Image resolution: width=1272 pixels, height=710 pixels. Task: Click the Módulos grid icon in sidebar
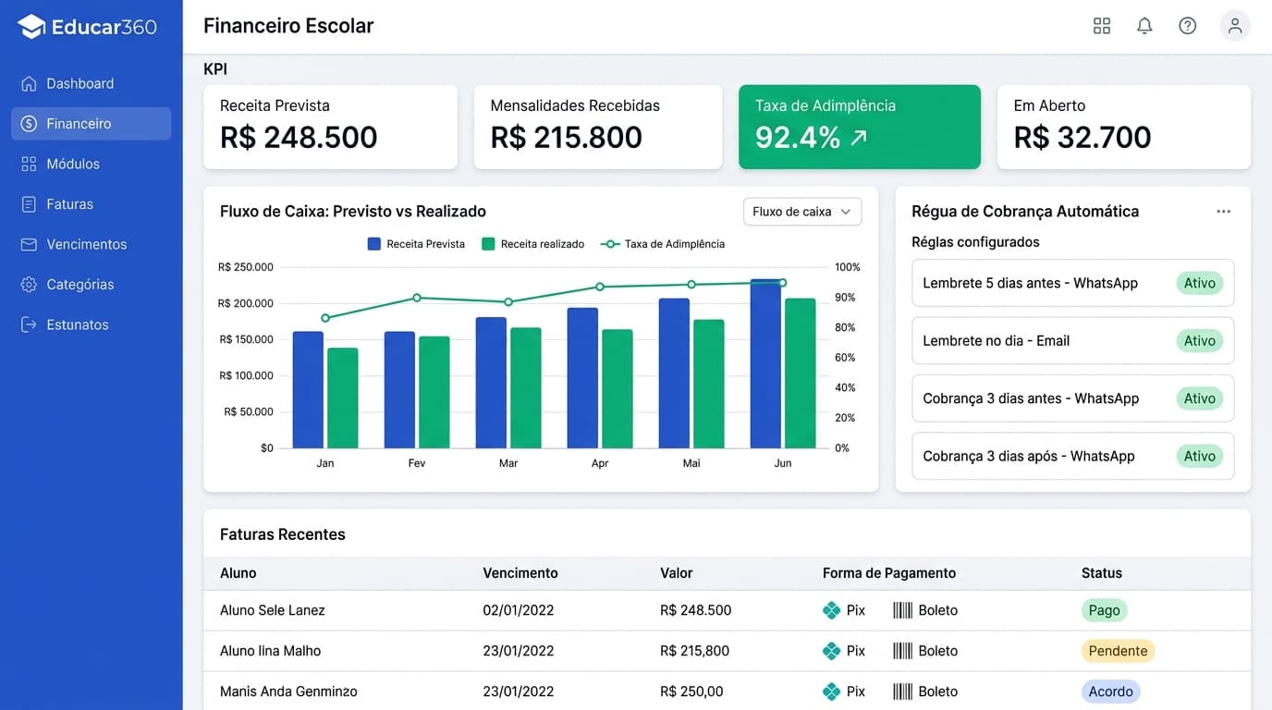[x=29, y=164]
